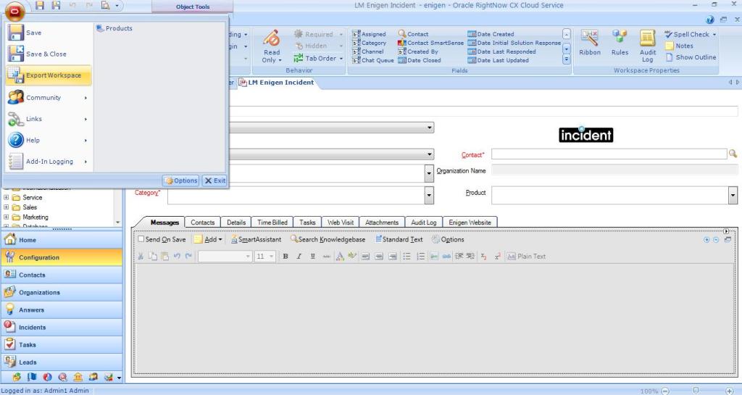Click Standard Text in the message toolbar
742x395 pixels.
click(399, 239)
